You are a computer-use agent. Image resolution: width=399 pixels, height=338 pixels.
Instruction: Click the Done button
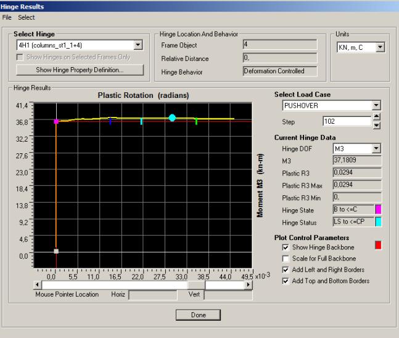tap(198, 315)
